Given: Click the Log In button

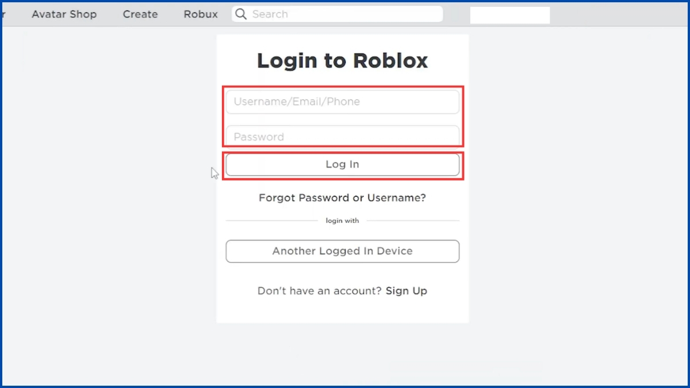Looking at the screenshot, I should [x=343, y=164].
